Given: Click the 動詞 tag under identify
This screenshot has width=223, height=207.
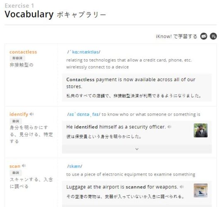Looking at the screenshot, I should tap(16, 121).
